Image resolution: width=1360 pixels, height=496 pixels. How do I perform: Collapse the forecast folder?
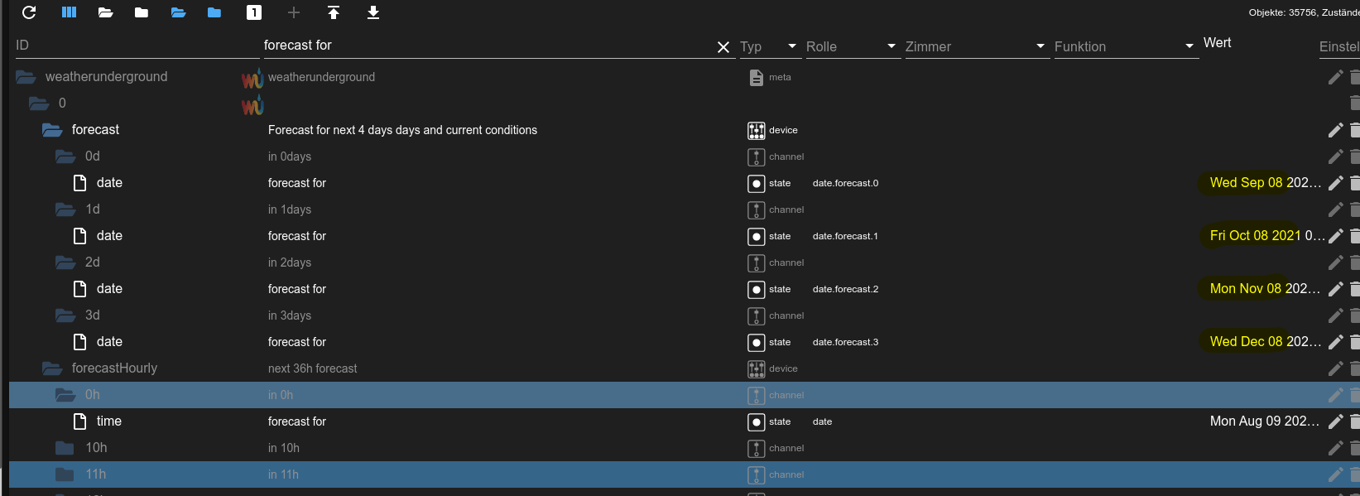pyautogui.click(x=52, y=130)
